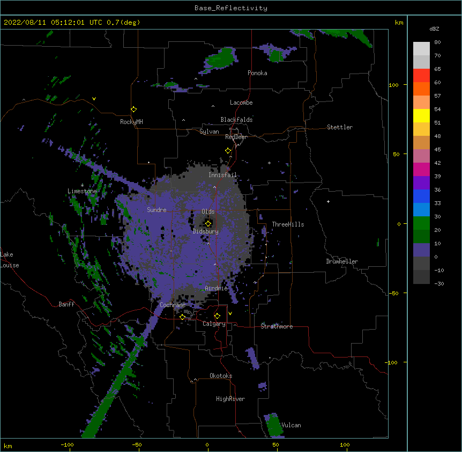Click the km unit label at top right
Screen dimensions: 462x452
pyautogui.click(x=399, y=23)
